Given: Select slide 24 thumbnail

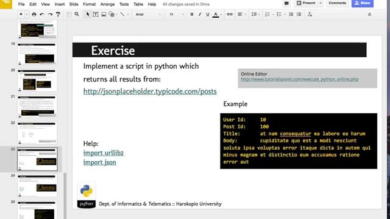Looking at the screenshot, I should [37, 186].
